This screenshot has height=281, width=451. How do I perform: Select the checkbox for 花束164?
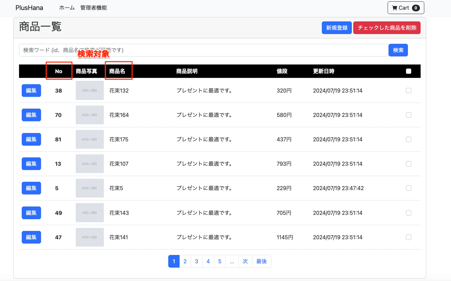tap(409, 115)
